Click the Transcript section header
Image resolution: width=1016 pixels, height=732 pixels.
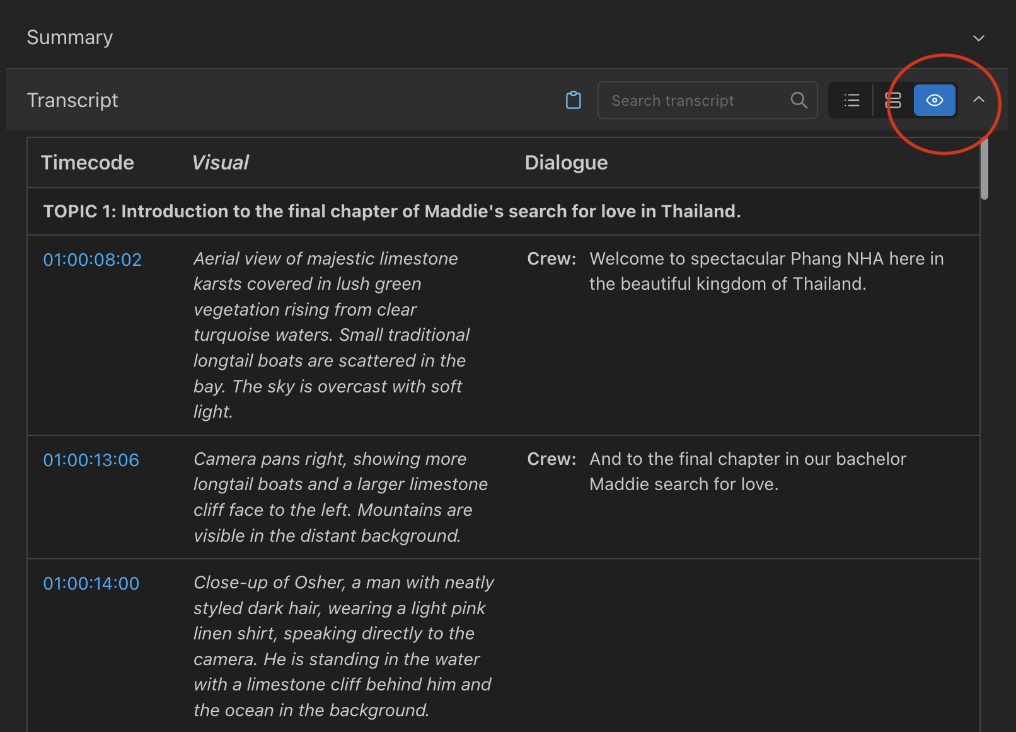tap(72, 100)
